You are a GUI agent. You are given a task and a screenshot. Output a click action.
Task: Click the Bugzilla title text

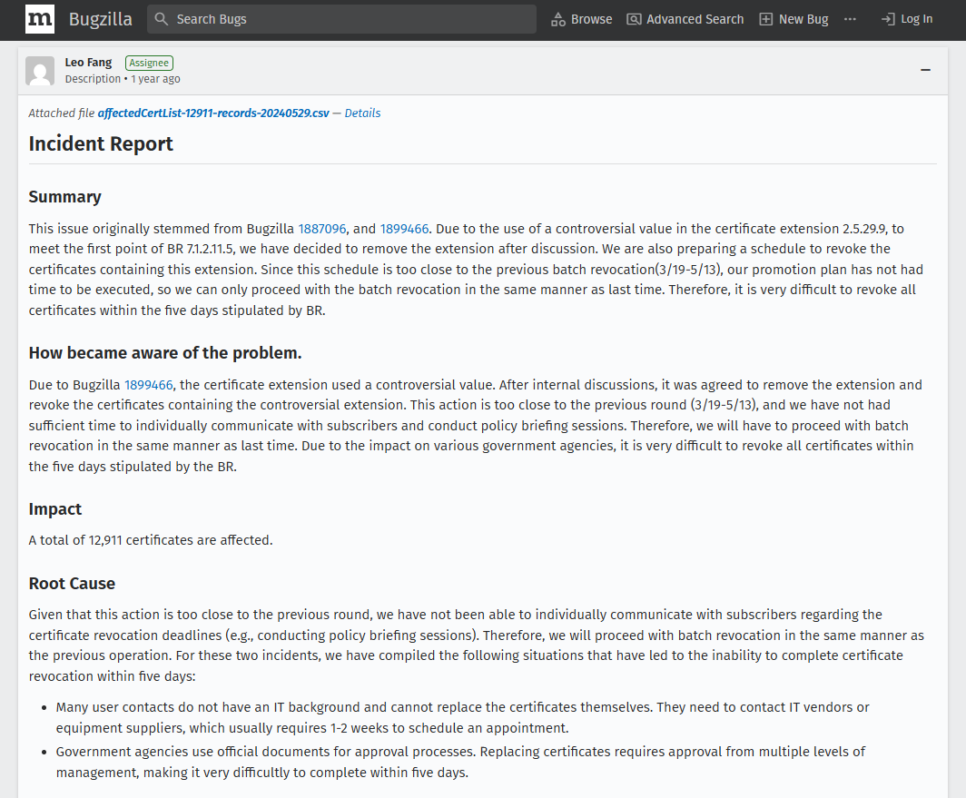point(101,19)
